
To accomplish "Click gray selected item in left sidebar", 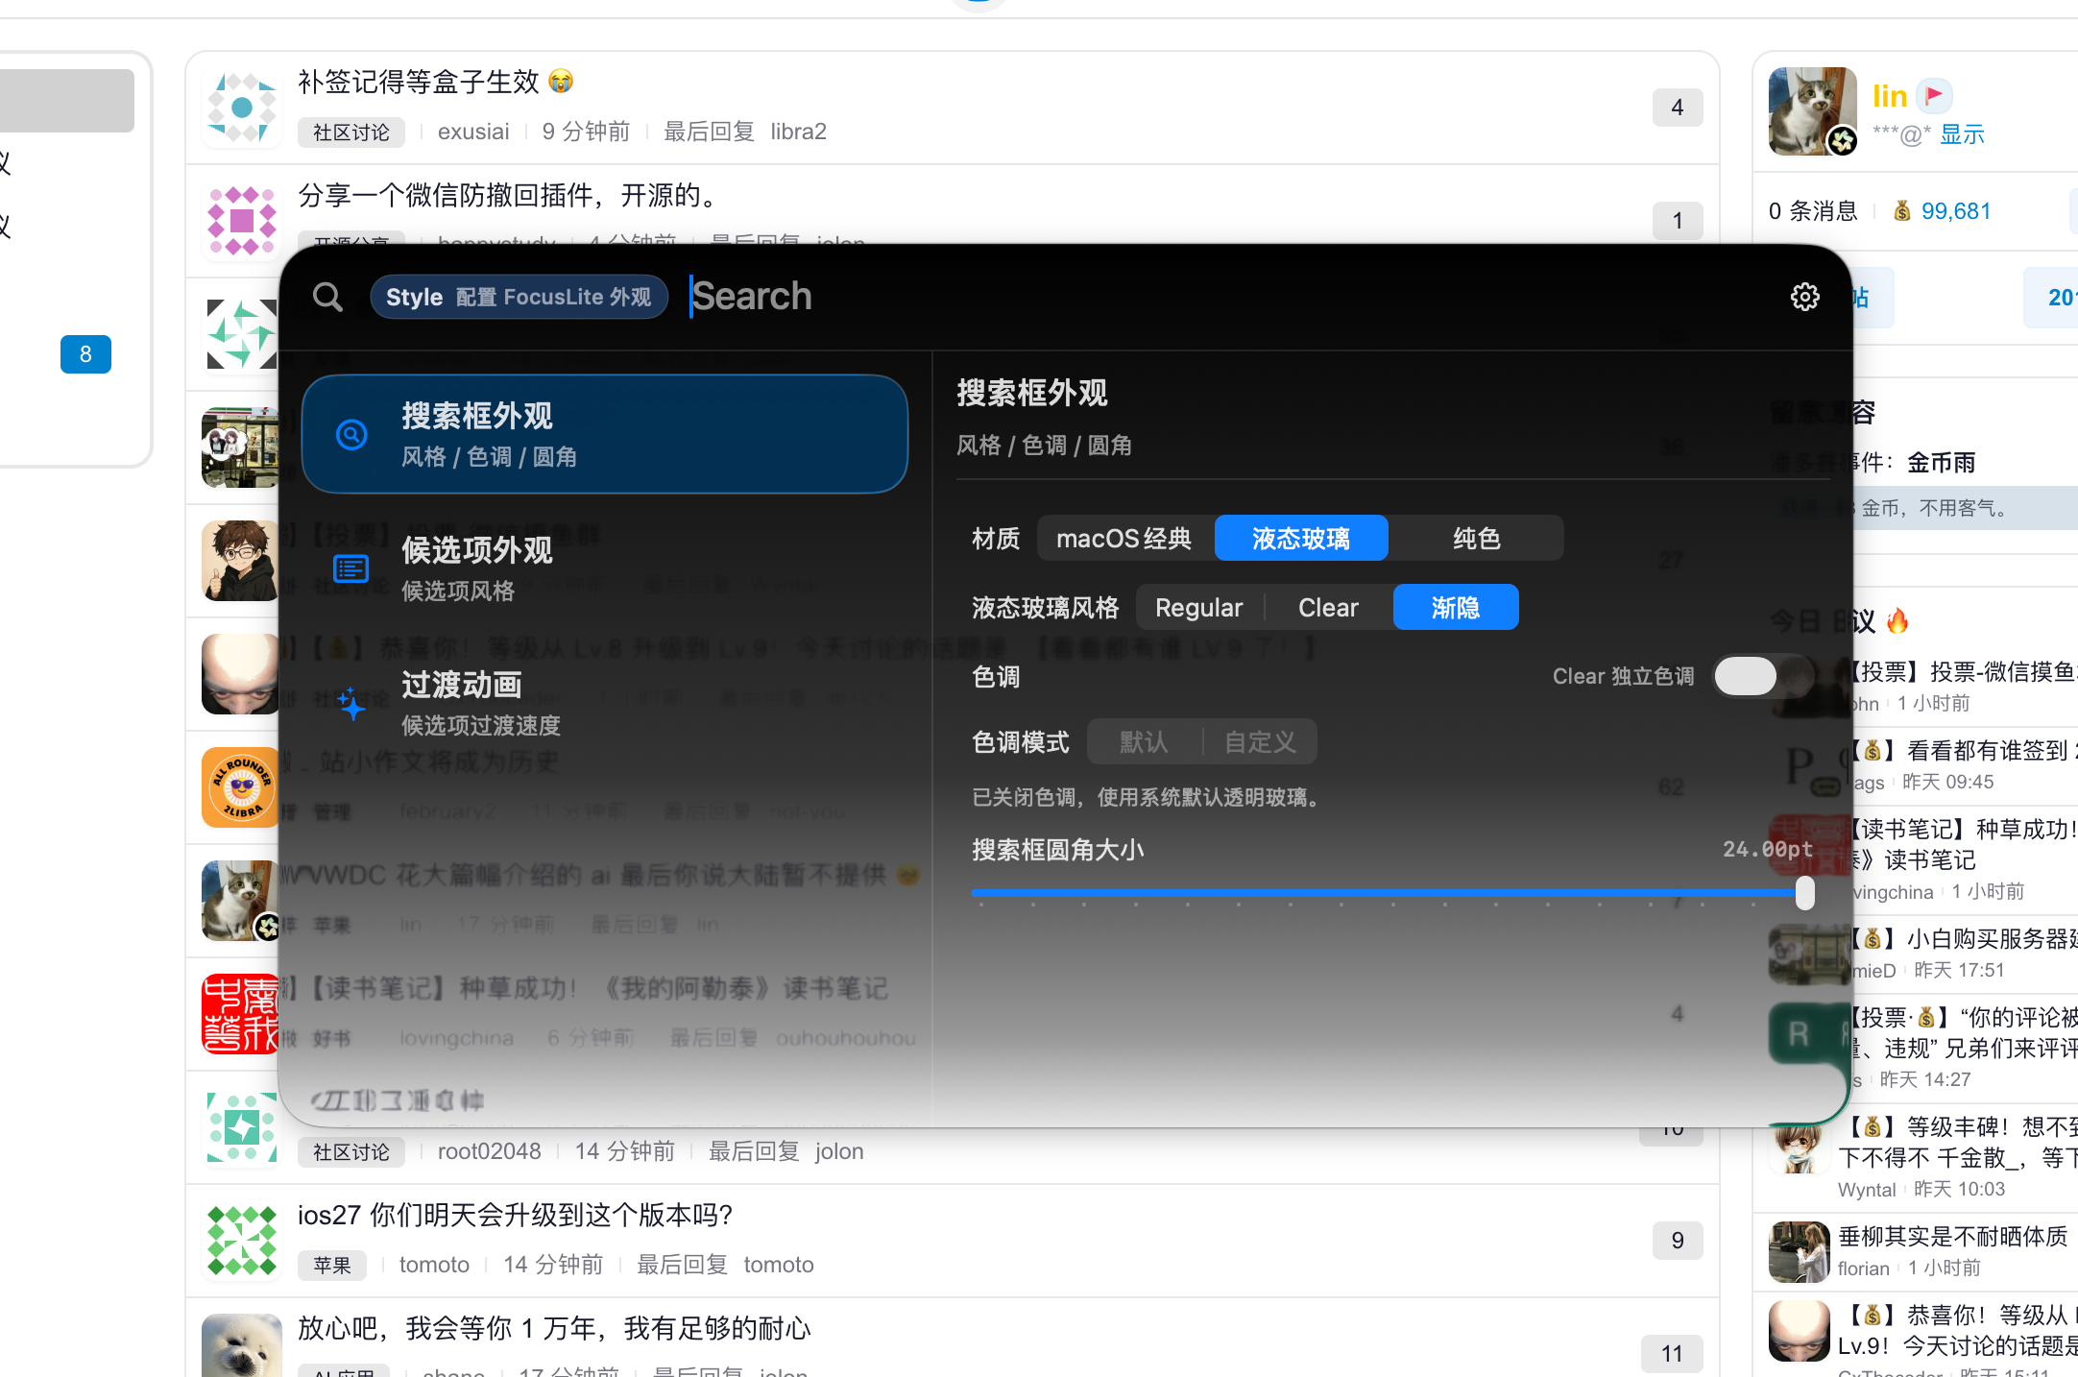I will click(65, 101).
